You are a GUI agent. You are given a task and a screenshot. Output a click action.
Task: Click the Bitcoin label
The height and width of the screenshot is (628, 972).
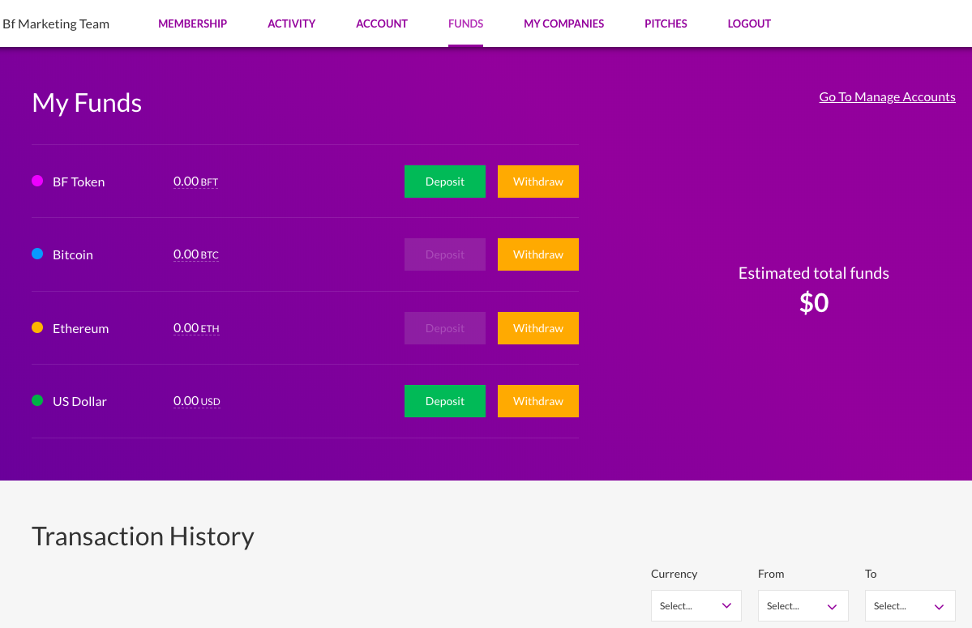click(x=72, y=255)
